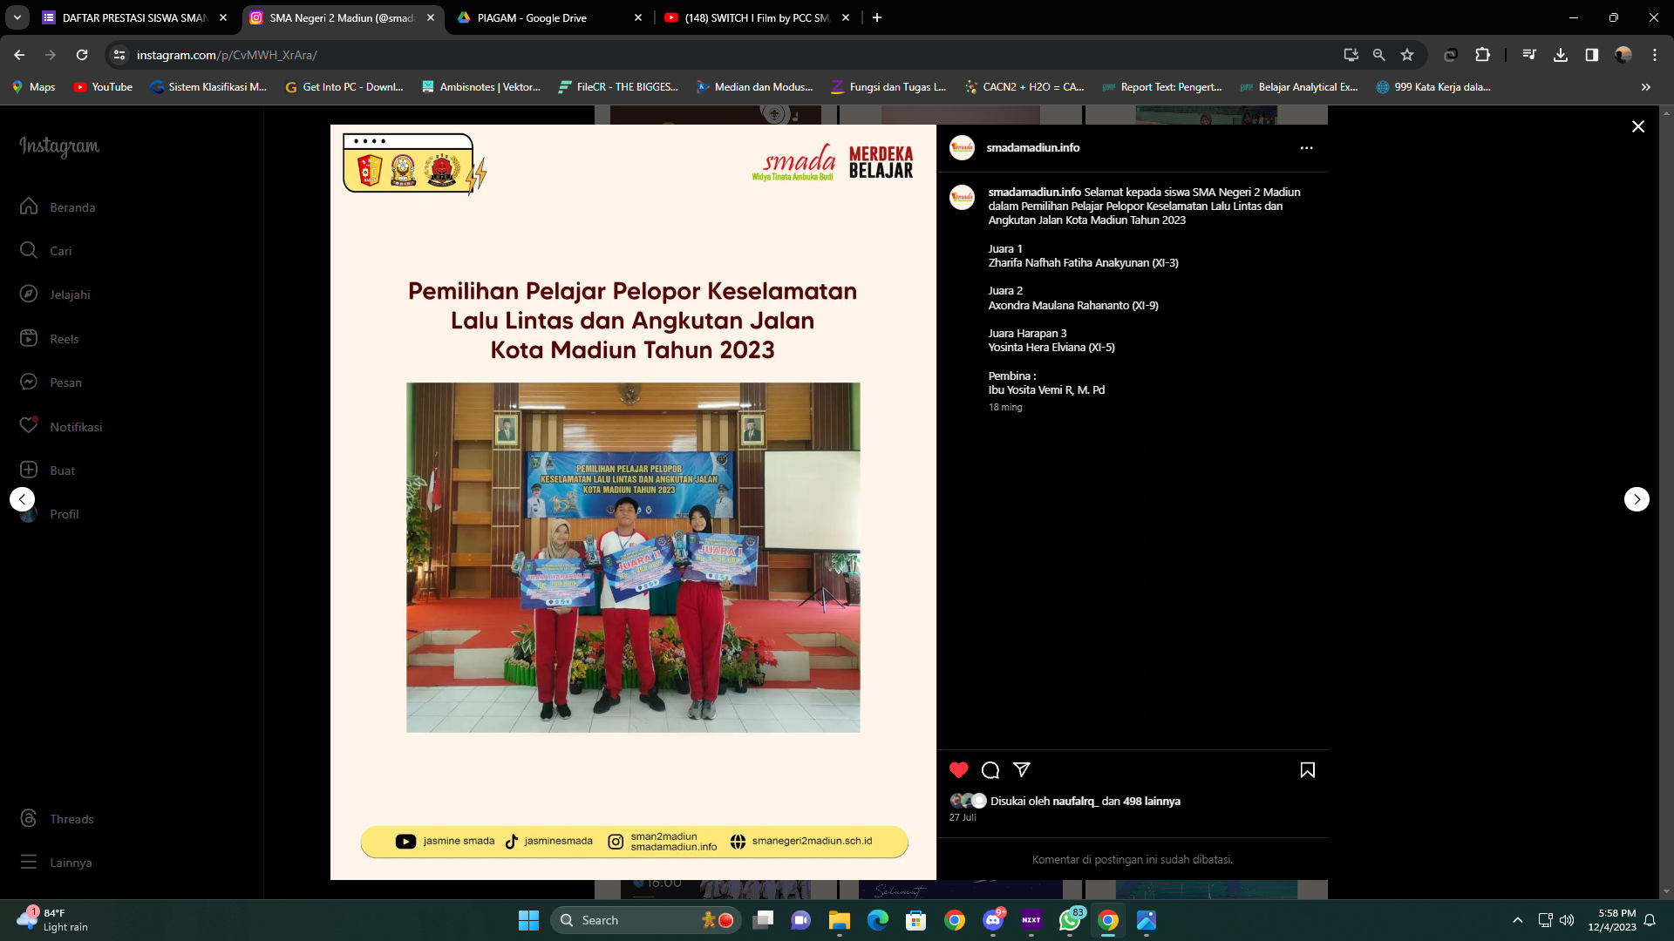Open Microsoft Store from taskbar

coord(916,920)
